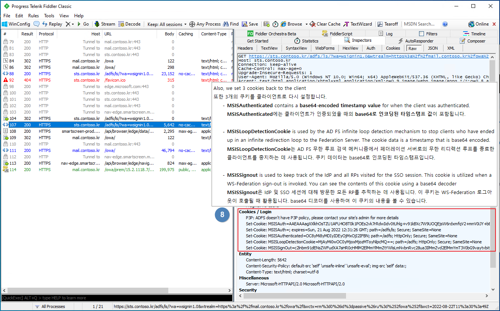Open Find sessions
The image size is (500, 311).
click(231, 24)
